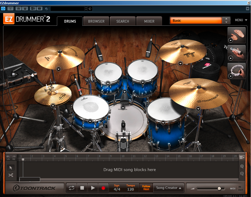Click the tambourine percussion thumbnail
This screenshot has height=197, width=251.
(236, 71)
